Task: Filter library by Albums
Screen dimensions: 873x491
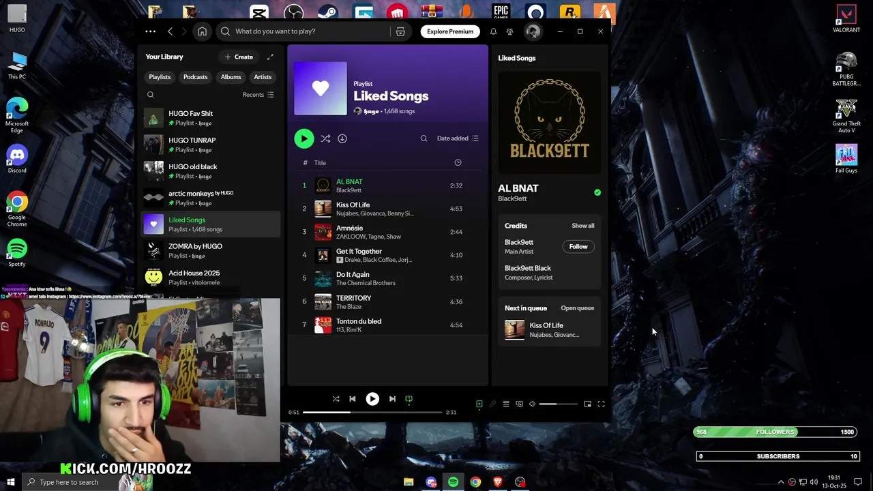Action: pos(231,77)
